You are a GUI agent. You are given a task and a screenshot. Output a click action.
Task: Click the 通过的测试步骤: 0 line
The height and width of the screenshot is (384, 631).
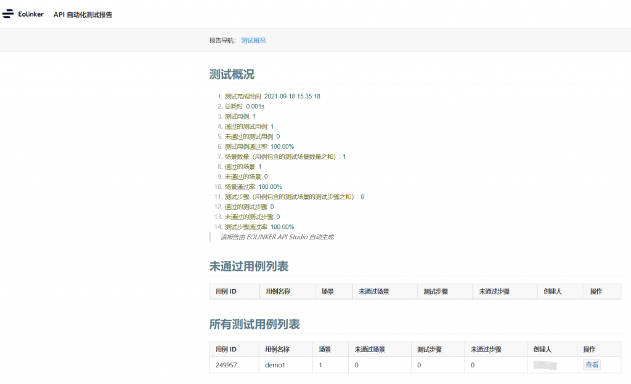point(249,207)
